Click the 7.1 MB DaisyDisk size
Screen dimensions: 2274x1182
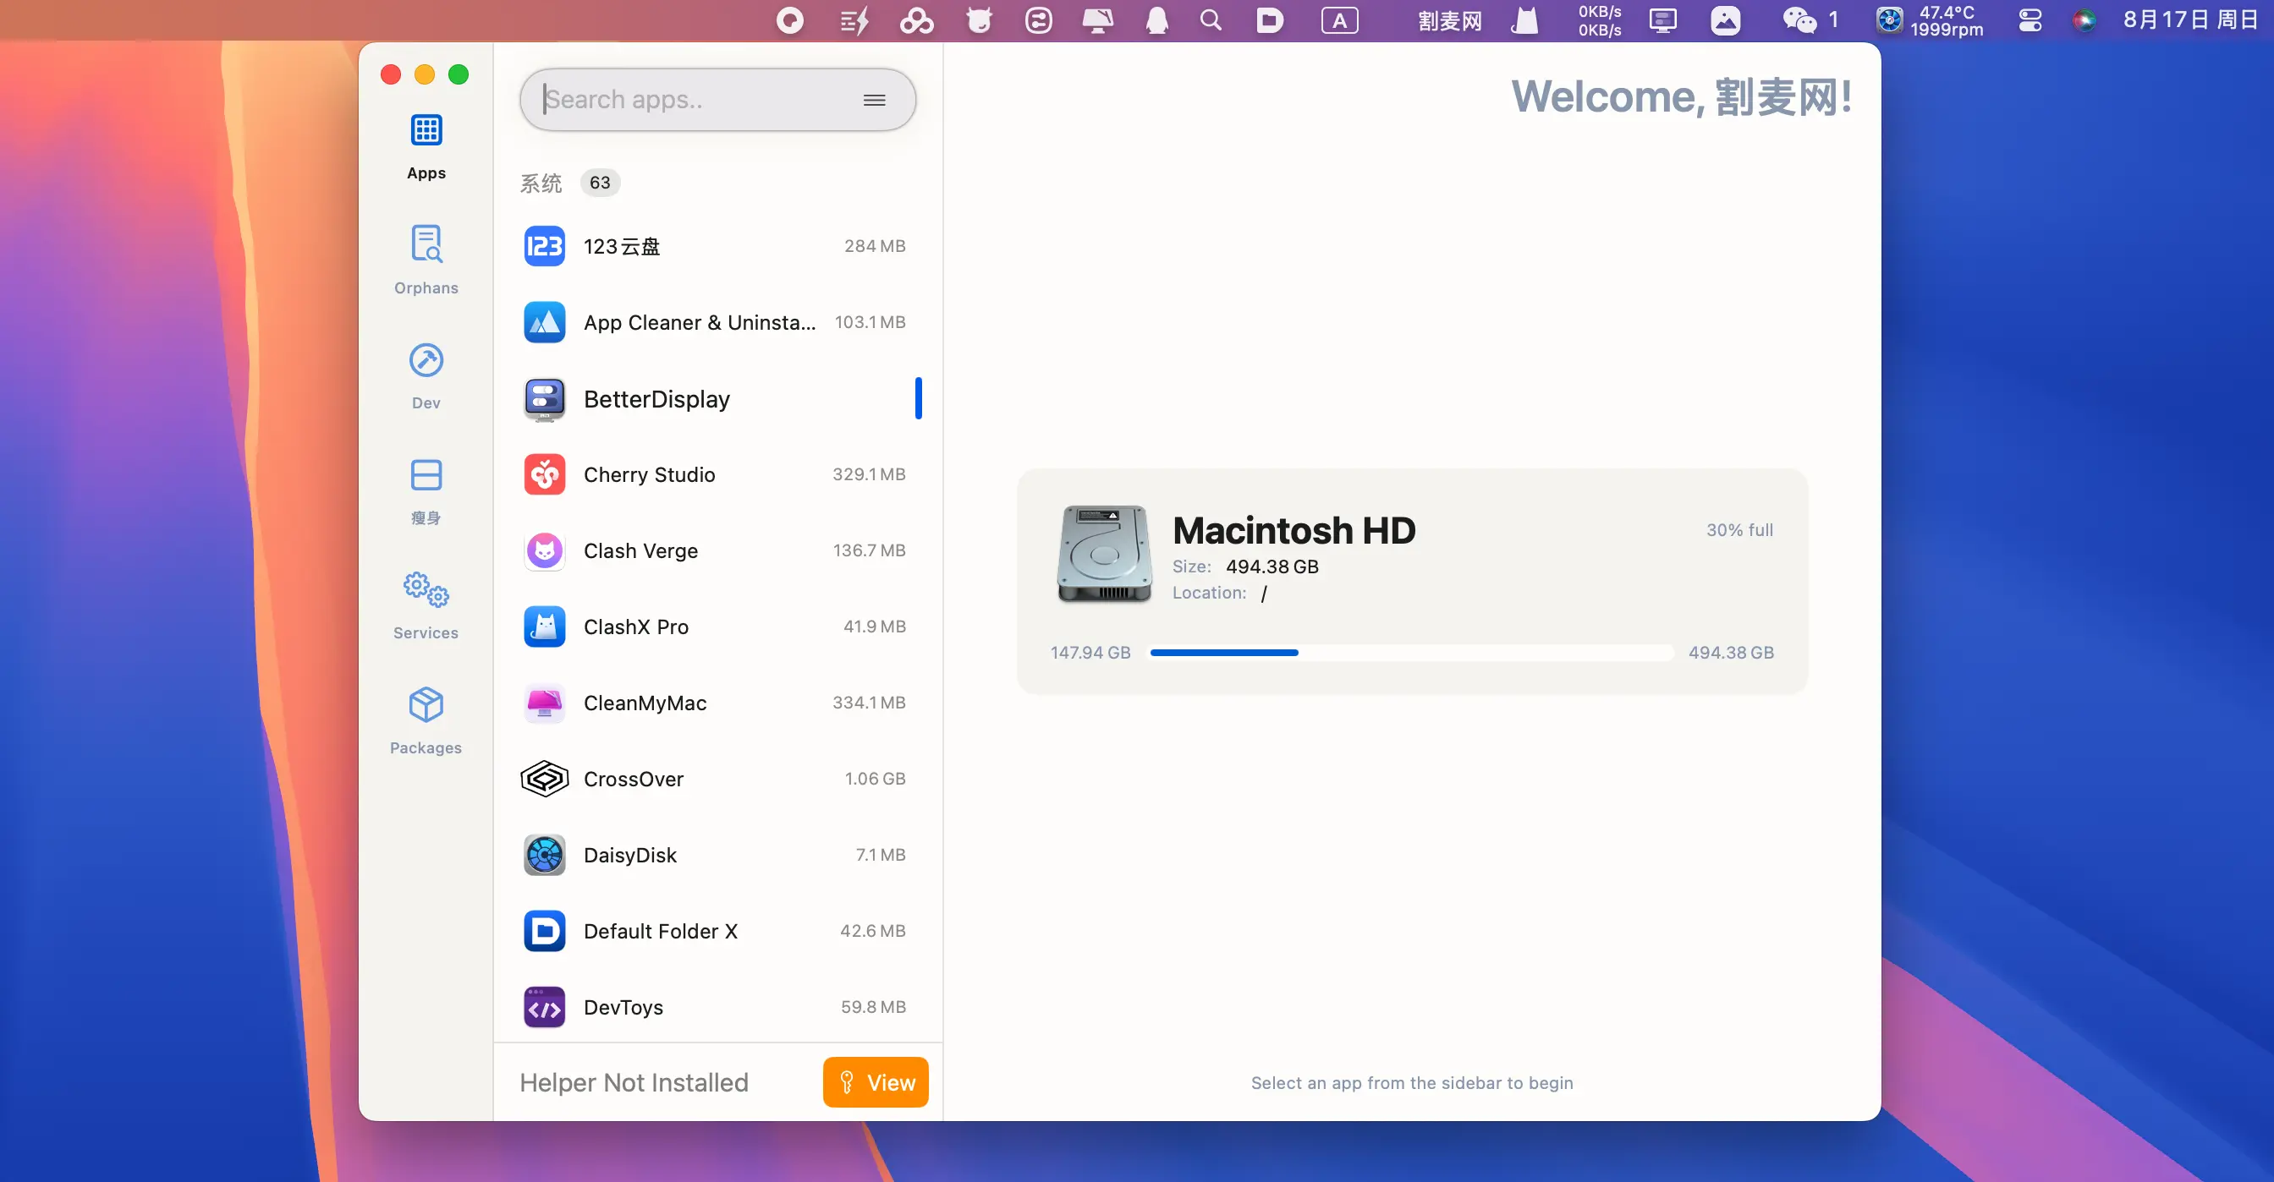click(880, 855)
